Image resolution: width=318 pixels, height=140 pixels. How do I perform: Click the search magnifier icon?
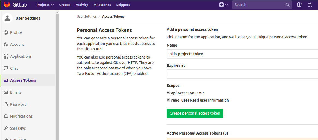[287, 5]
